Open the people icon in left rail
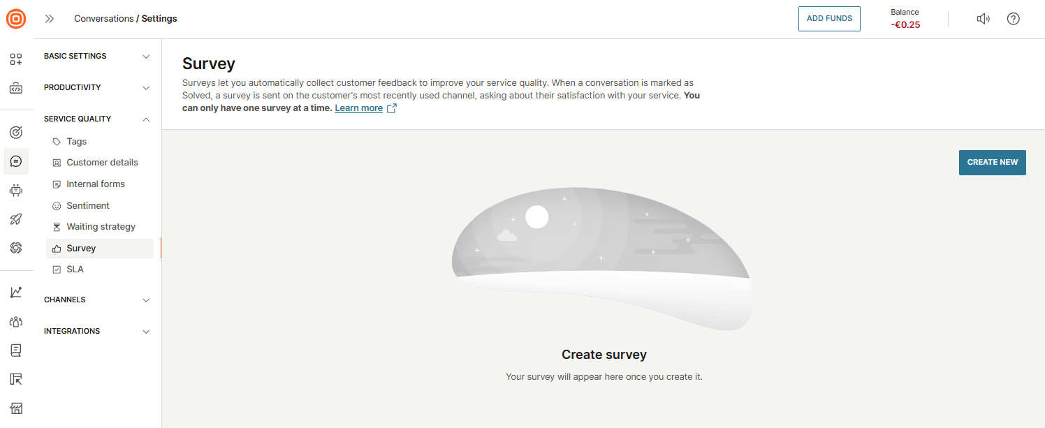Image resolution: width=1045 pixels, height=428 pixels. pyautogui.click(x=16, y=322)
